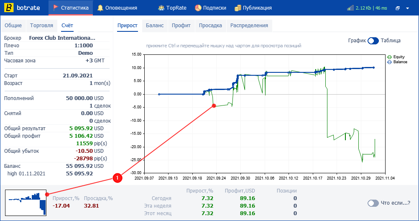This screenshot has width=419, height=221.
Task: Click the Публикация coins icon
Action: (238, 8)
